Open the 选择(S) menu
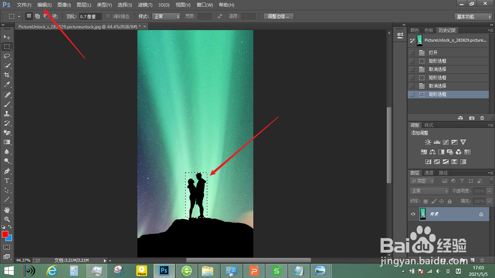The width and height of the screenshot is (495, 278). click(x=125, y=5)
